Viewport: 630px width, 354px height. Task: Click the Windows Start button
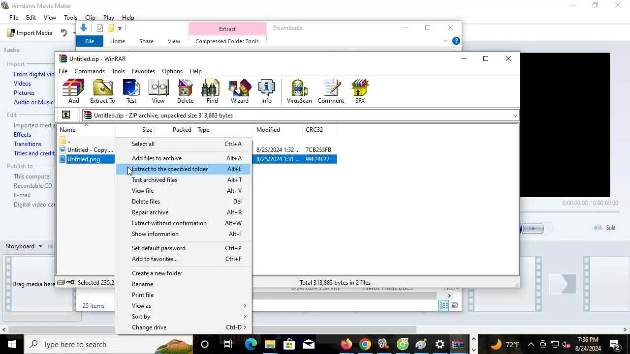tap(12, 344)
